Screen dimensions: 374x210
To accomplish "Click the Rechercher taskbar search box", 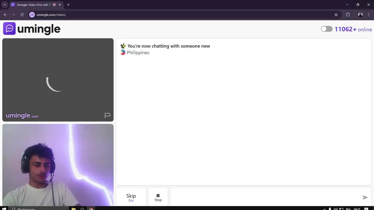I will [x=39, y=209].
